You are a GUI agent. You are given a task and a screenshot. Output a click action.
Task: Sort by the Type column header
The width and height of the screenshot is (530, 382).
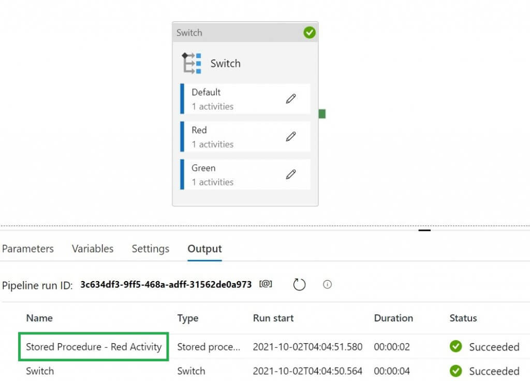(x=188, y=318)
